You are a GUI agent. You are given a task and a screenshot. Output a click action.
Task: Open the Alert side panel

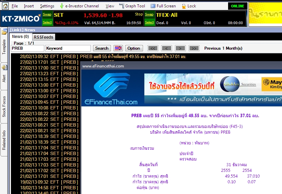click(x=4, y=79)
